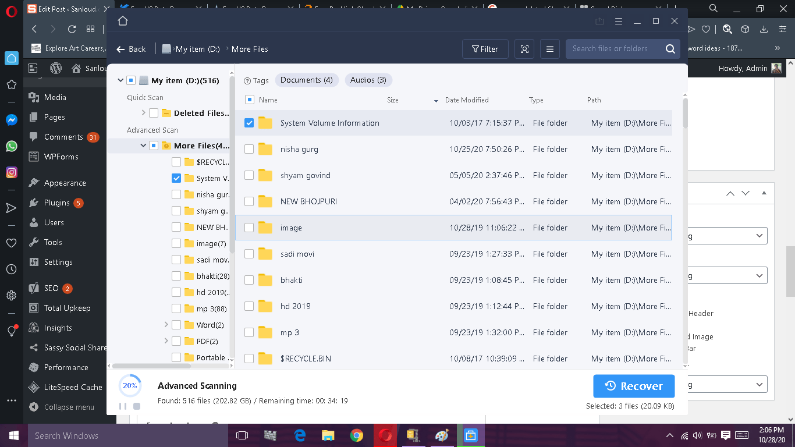
Task: Click the Back arrow button
Action: [x=131, y=49]
